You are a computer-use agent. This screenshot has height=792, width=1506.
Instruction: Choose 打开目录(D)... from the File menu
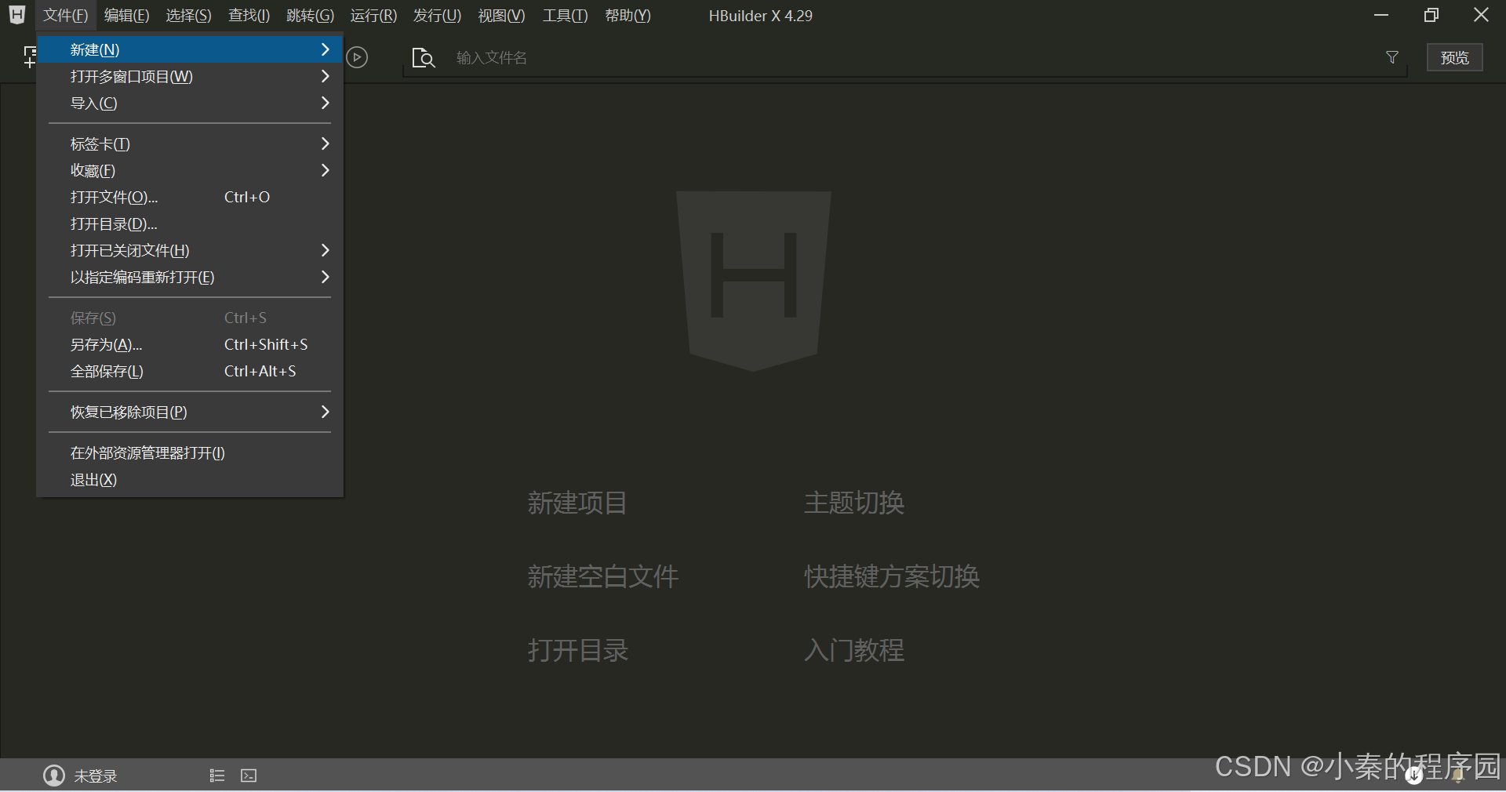190,223
